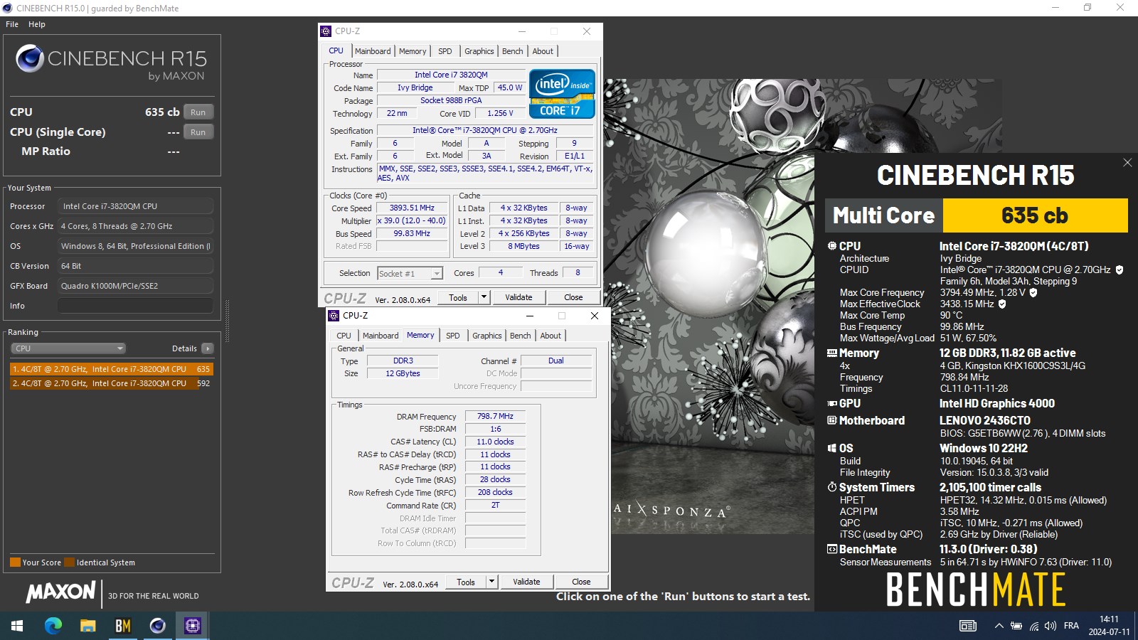Viewport: 1138px width, 640px height.
Task: Select ranking entry scoring 592
Action: coord(112,383)
